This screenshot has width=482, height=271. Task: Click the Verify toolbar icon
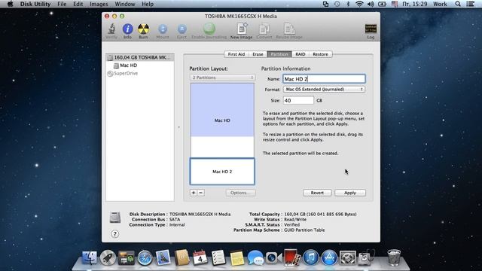111,31
